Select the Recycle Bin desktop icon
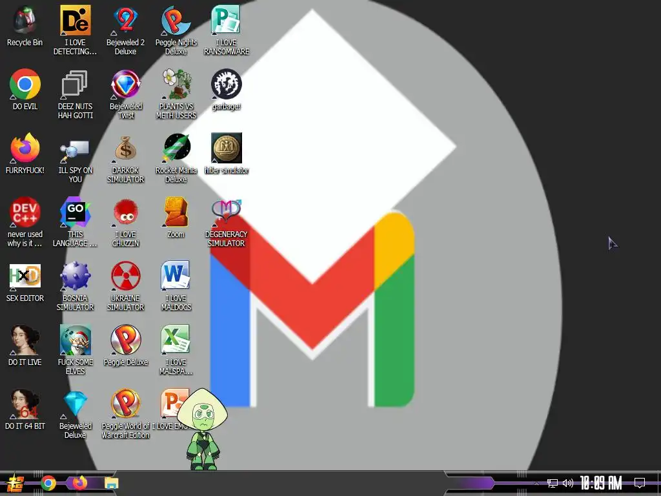This screenshot has height=496, width=661. pos(25,20)
